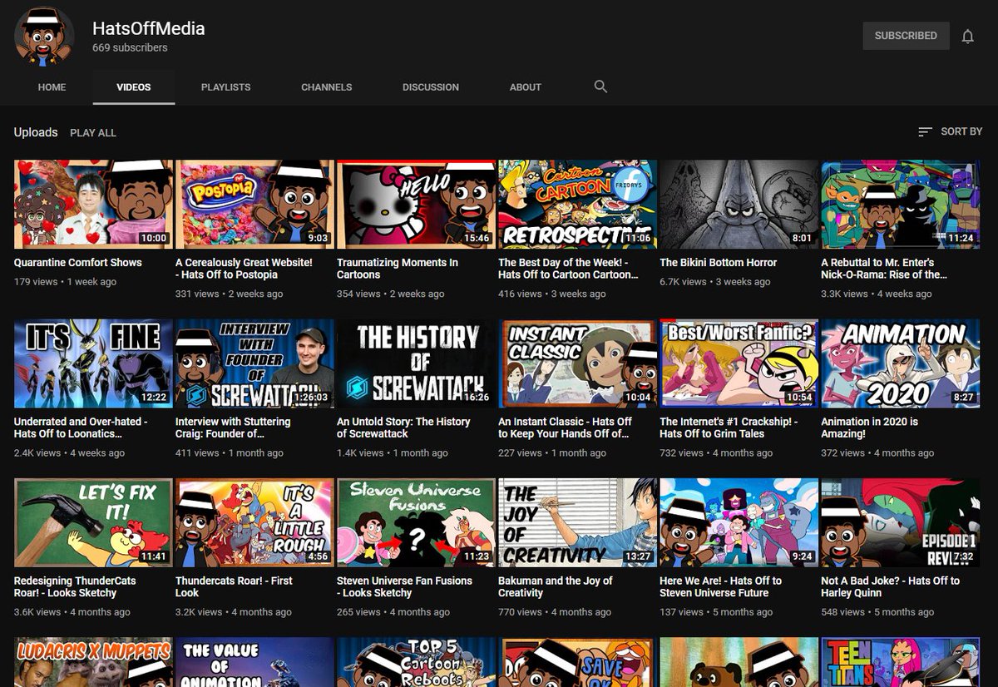Open the Teen Titans thumbnail
This screenshot has height=687, width=998.
coord(901,662)
